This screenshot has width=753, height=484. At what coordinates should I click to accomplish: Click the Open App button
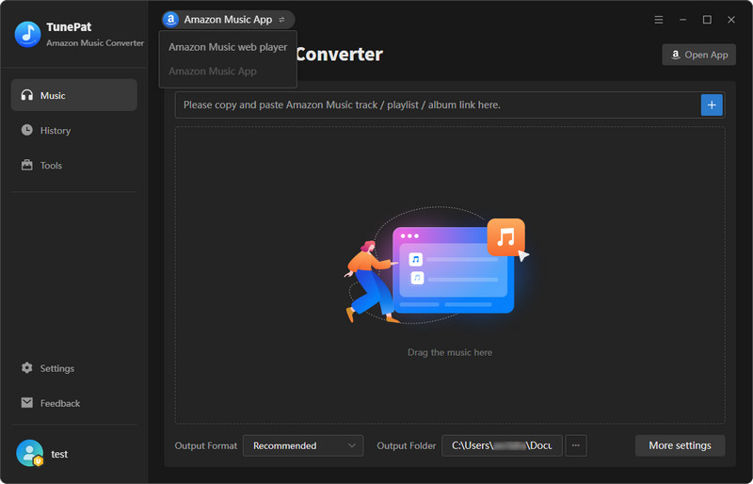698,55
